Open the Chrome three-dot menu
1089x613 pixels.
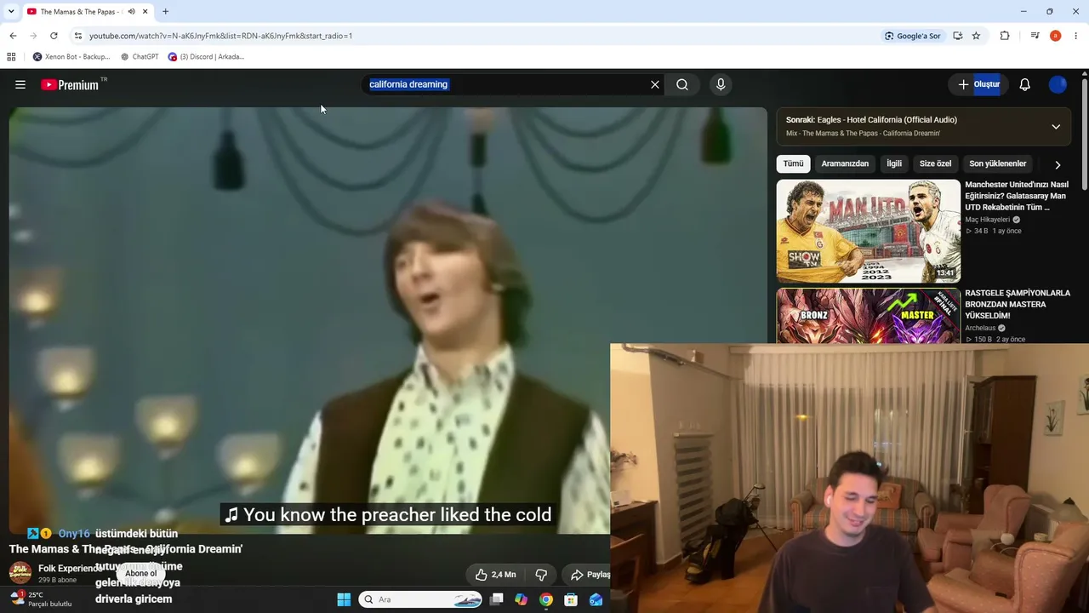pyautogui.click(x=1076, y=36)
